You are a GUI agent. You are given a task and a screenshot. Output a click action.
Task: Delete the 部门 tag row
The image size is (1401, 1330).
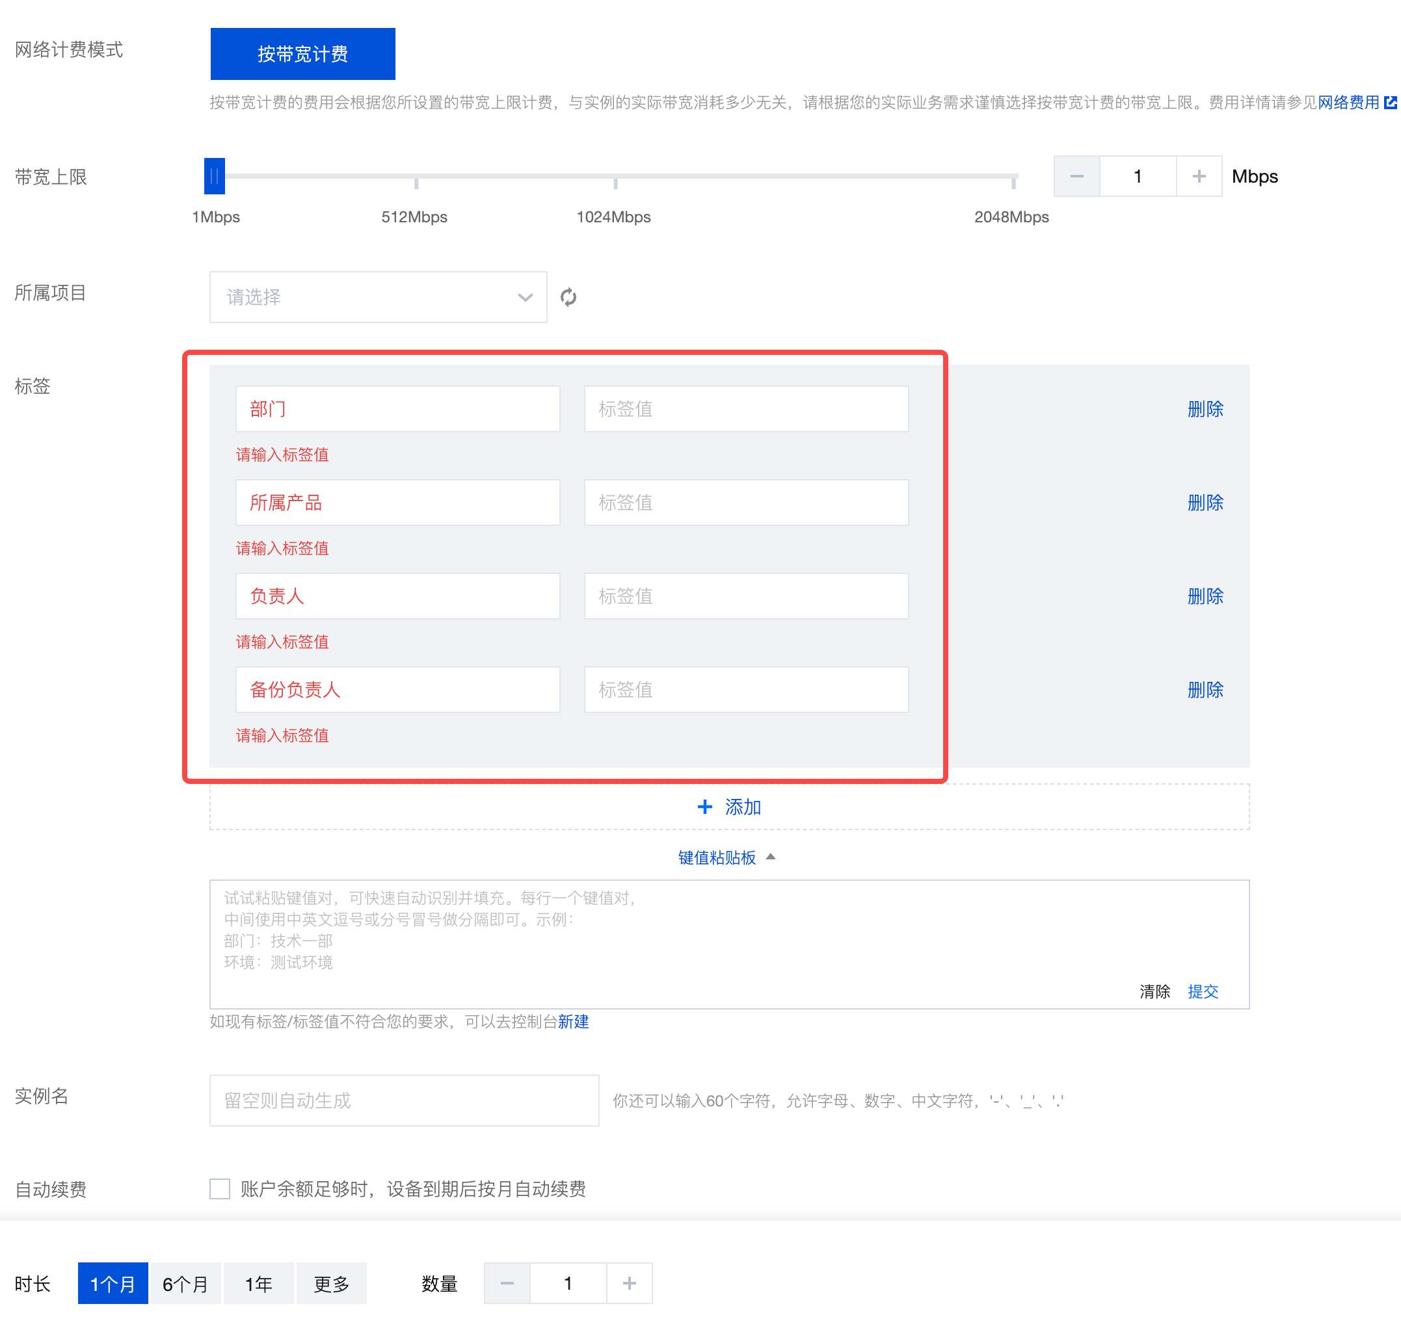[1205, 409]
